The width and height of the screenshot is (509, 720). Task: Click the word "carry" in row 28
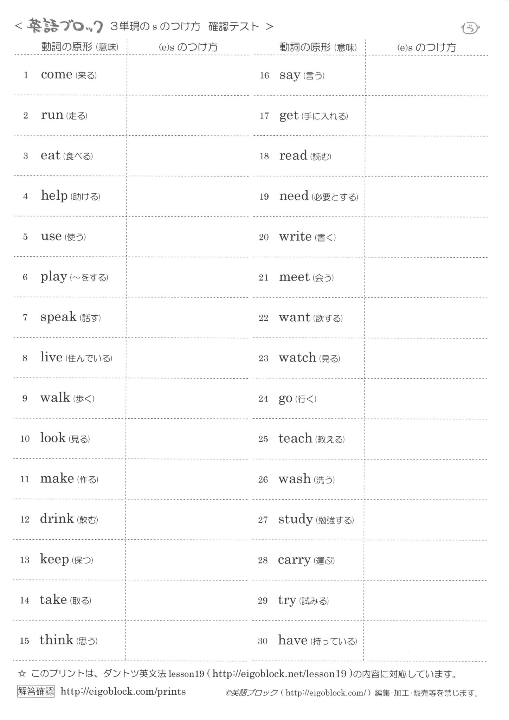[x=294, y=560]
